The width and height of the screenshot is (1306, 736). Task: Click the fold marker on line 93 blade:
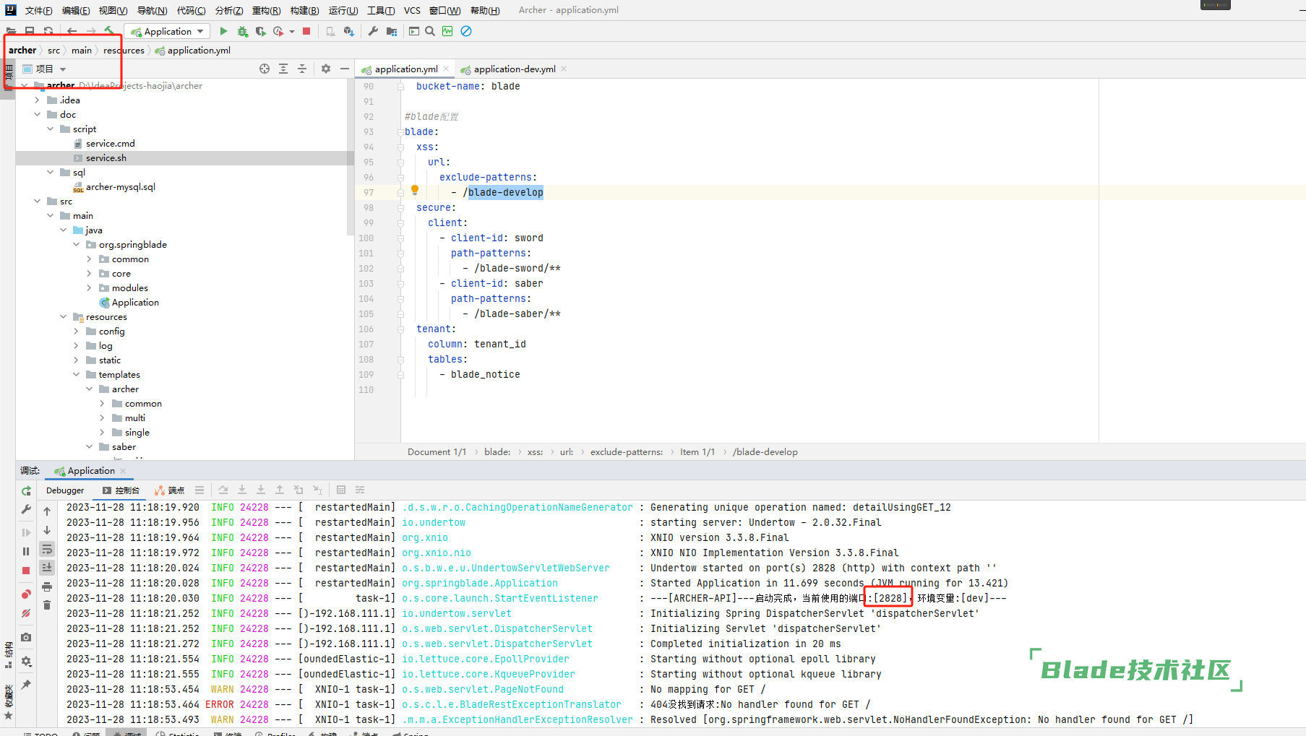[400, 131]
